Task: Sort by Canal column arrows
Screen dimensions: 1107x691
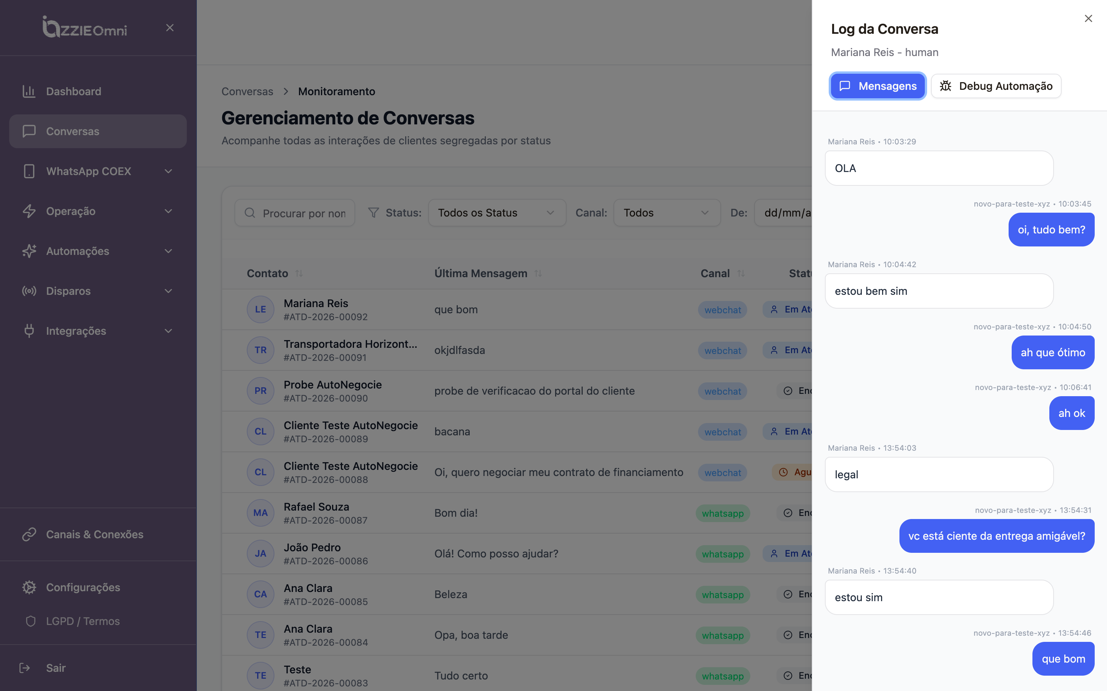Action: click(x=741, y=273)
